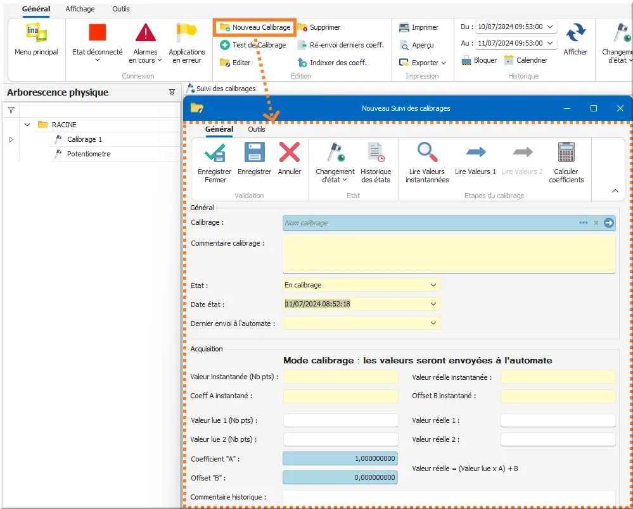Image resolution: width=633 pixels, height=509 pixels.
Task: Click the Offset B instantané field
Action: point(558,396)
